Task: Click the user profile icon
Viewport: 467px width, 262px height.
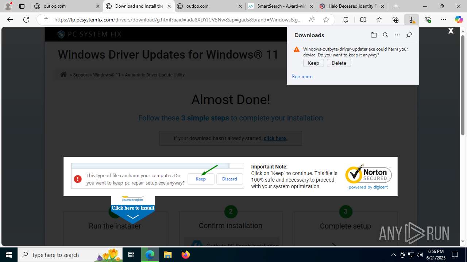Action: coord(8,6)
